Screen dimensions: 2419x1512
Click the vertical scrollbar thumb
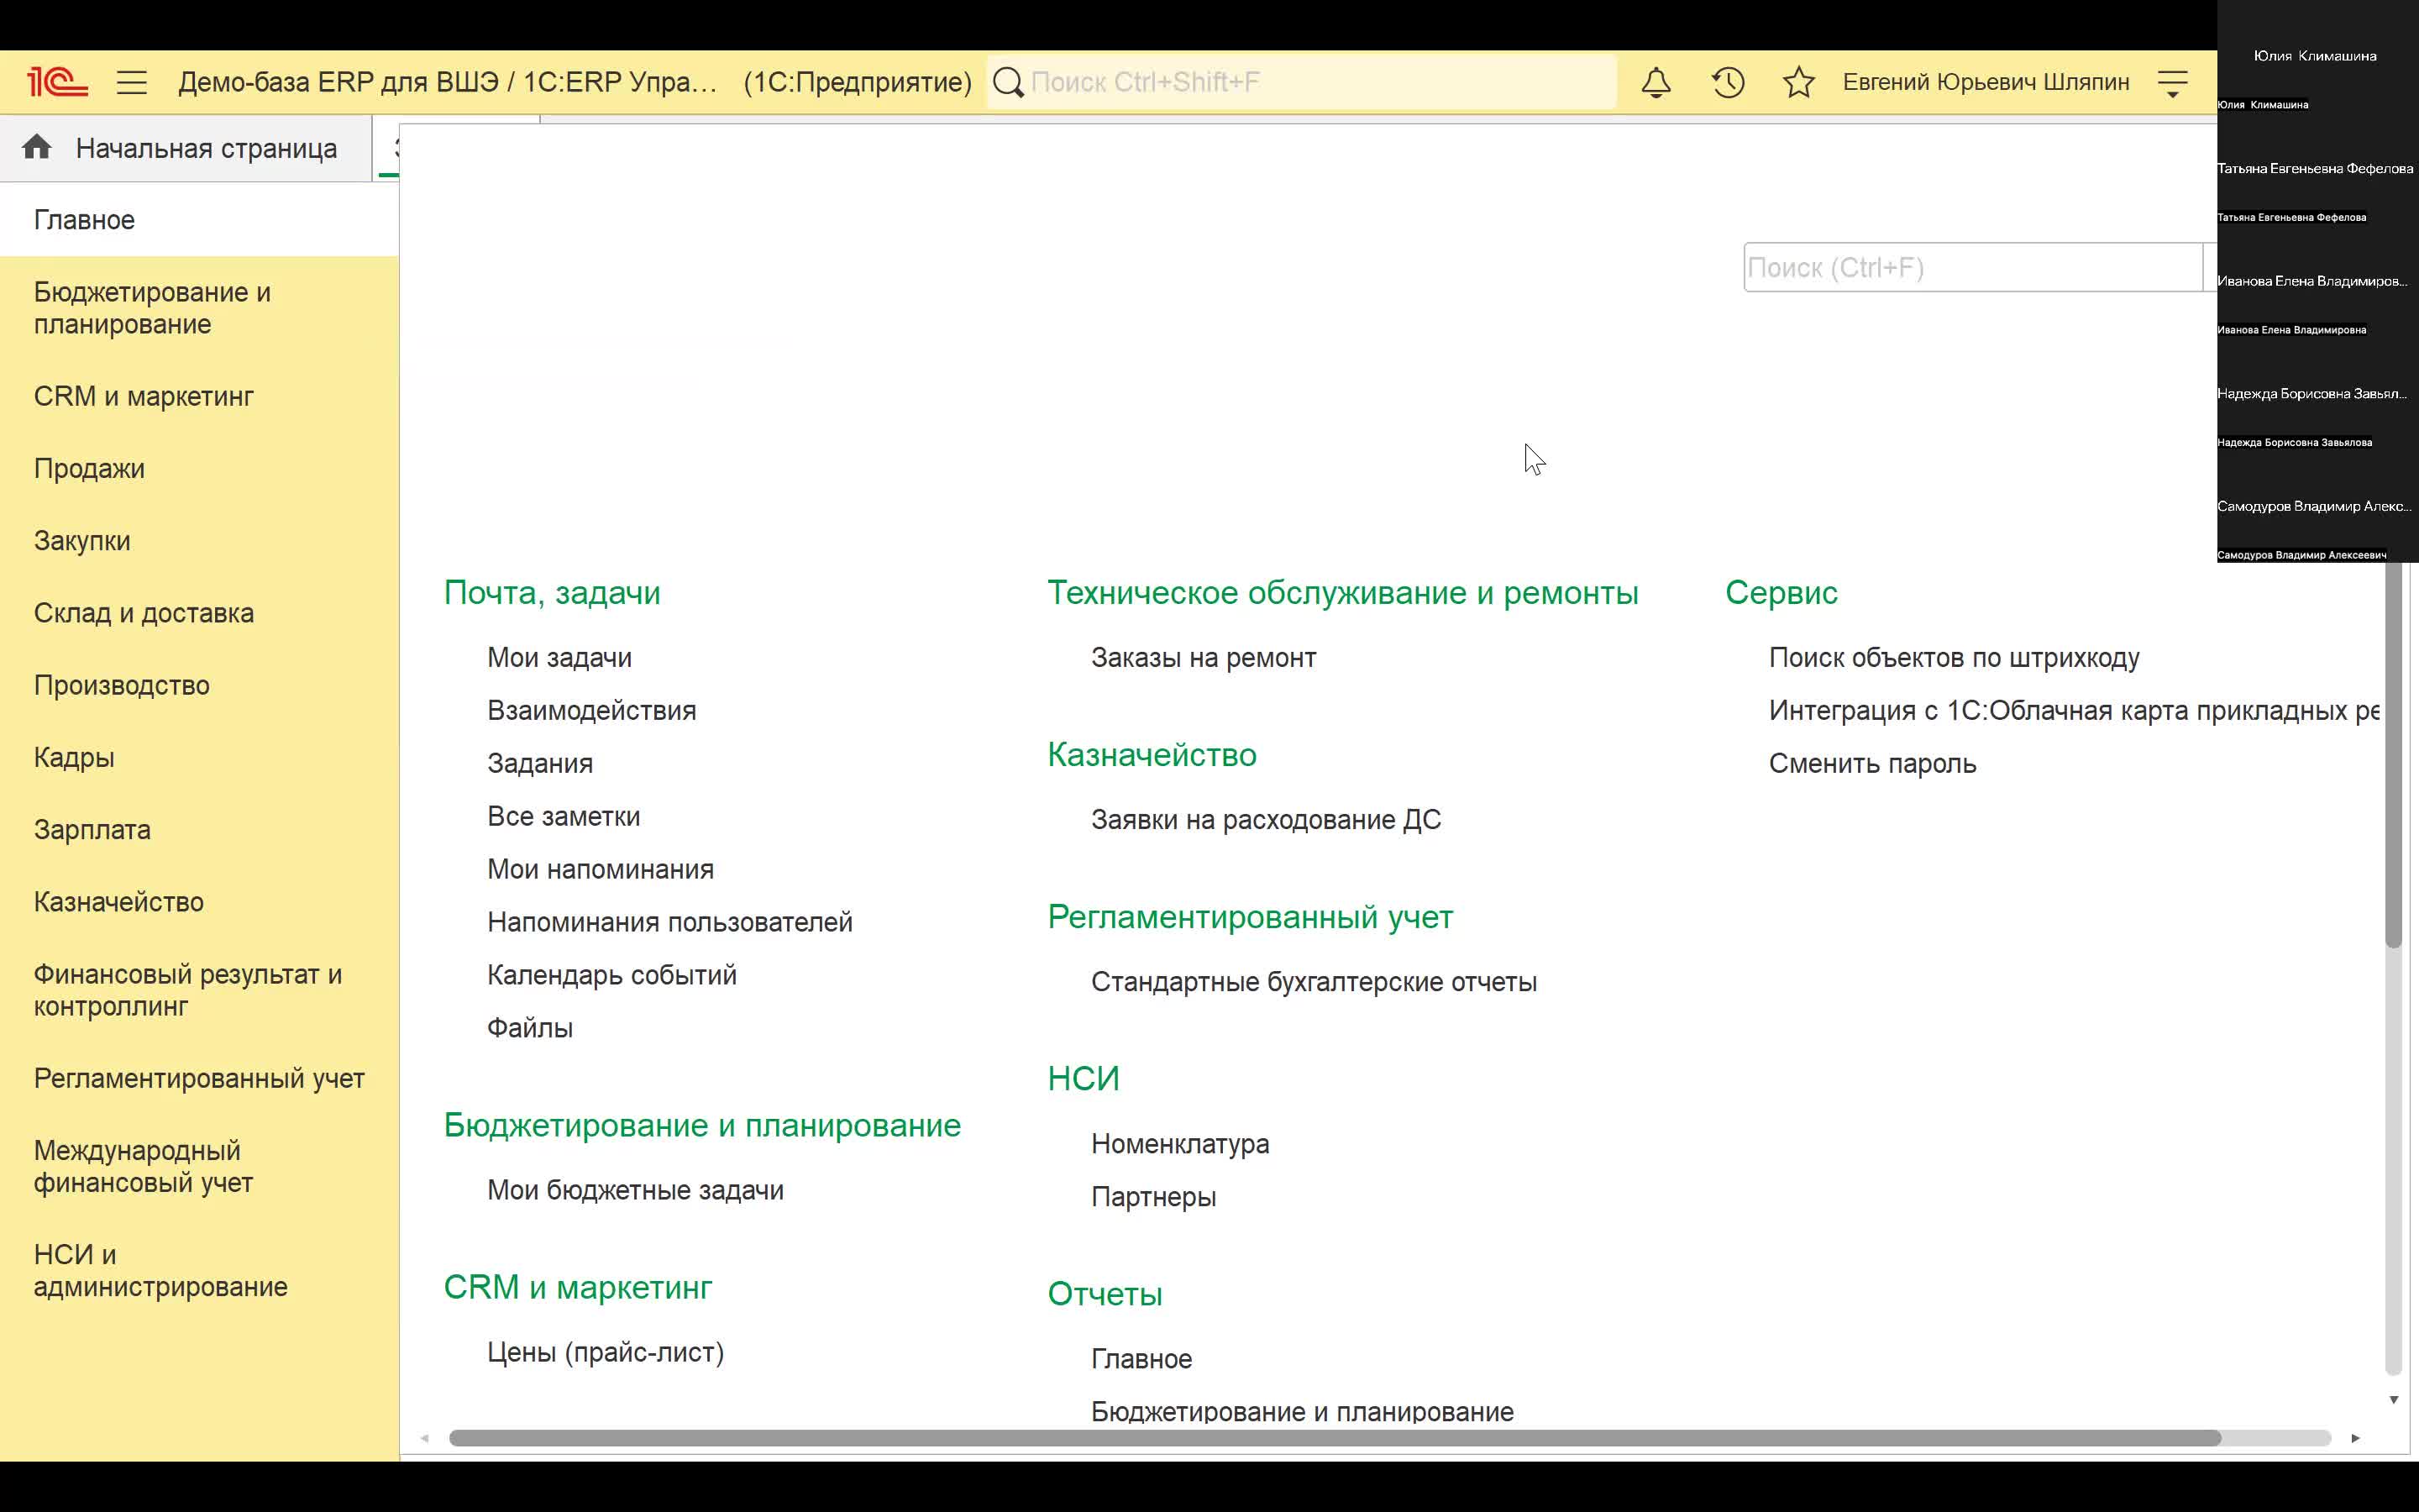pos(2393,754)
